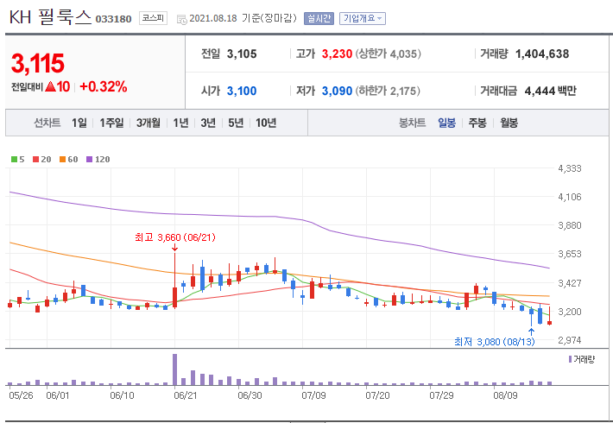
Task: Click the current price 3,115
Action: (x=37, y=63)
